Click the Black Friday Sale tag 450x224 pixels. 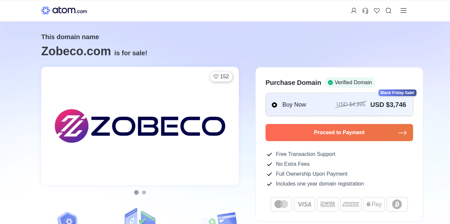pos(397,93)
